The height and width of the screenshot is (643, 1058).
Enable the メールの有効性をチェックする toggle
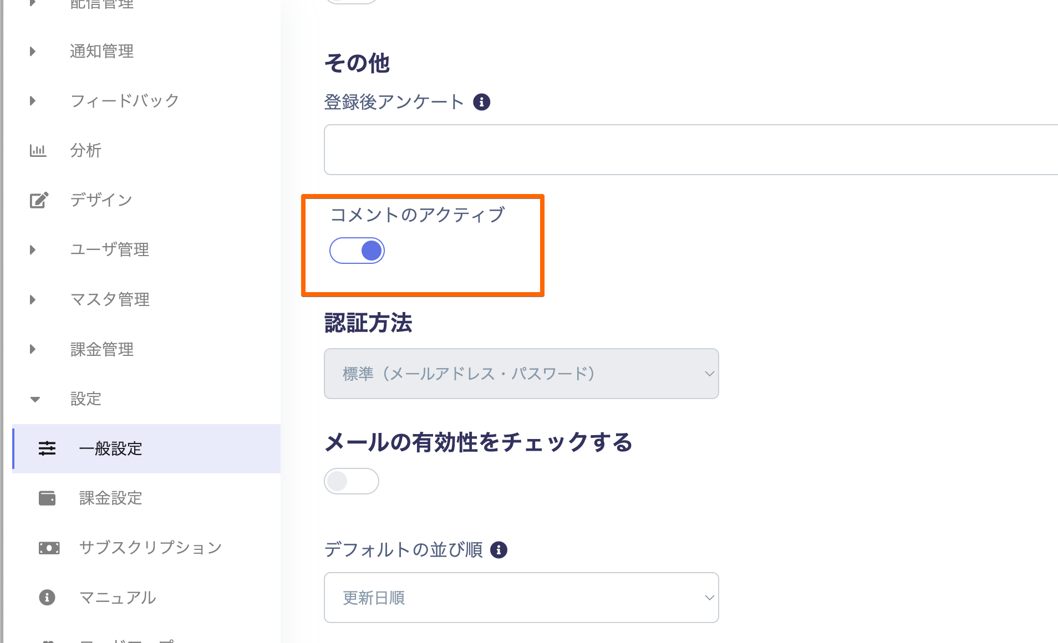[x=352, y=481]
